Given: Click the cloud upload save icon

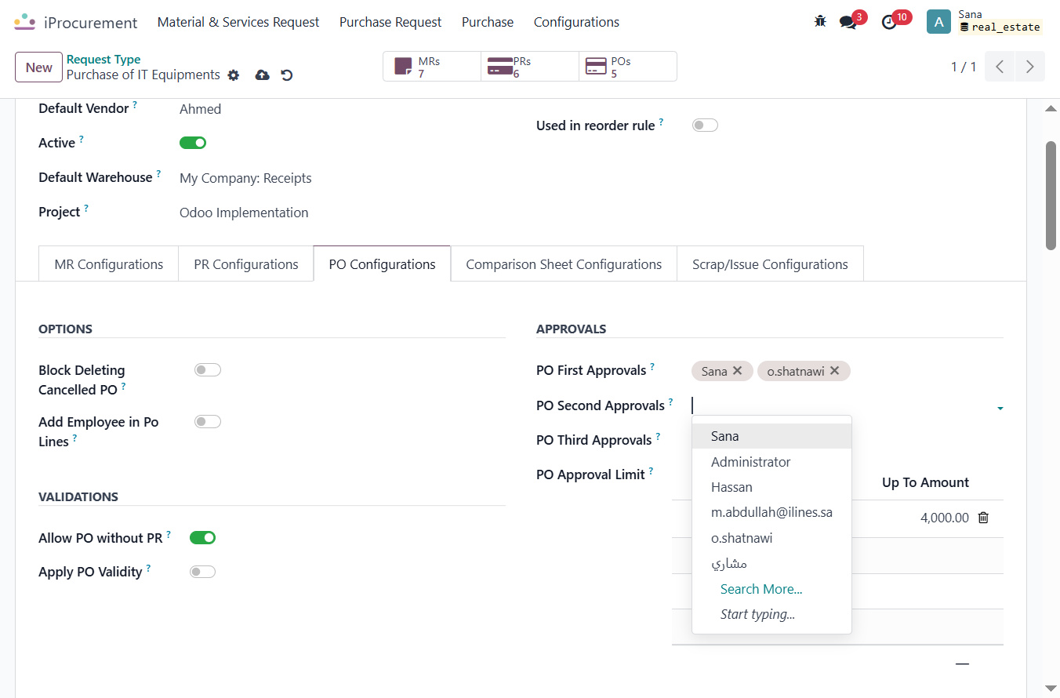Looking at the screenshot, I should 263,75.
